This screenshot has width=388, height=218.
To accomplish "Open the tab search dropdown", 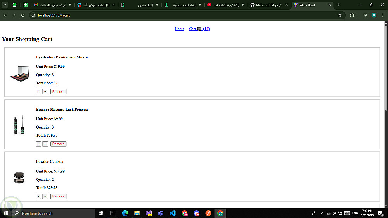I will tap(5, 5).
